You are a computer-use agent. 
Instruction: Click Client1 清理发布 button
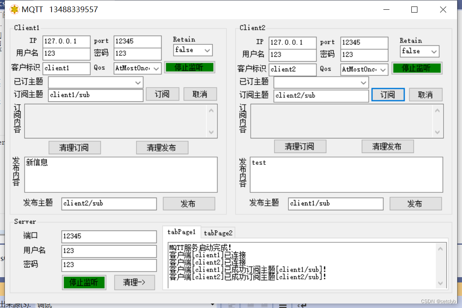click(x=162, y=148)
